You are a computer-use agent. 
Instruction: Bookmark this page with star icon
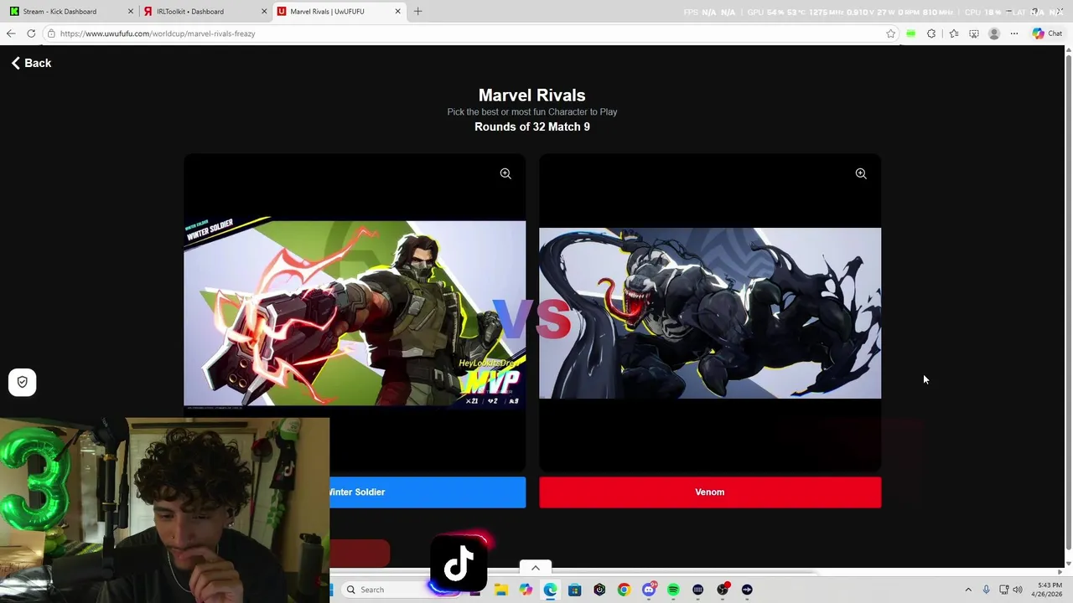pyautogui.click(x=890, y=33)
